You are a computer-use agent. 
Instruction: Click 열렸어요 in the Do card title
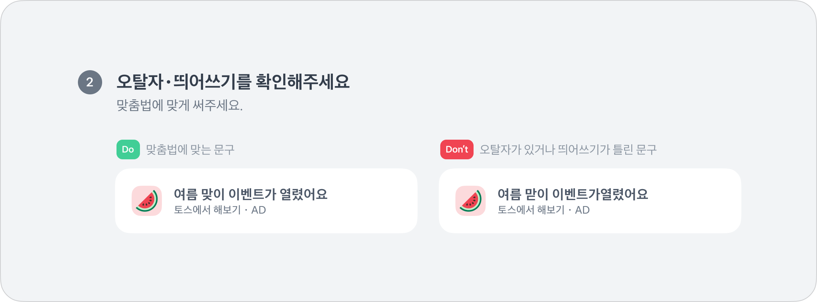[303, 194]
